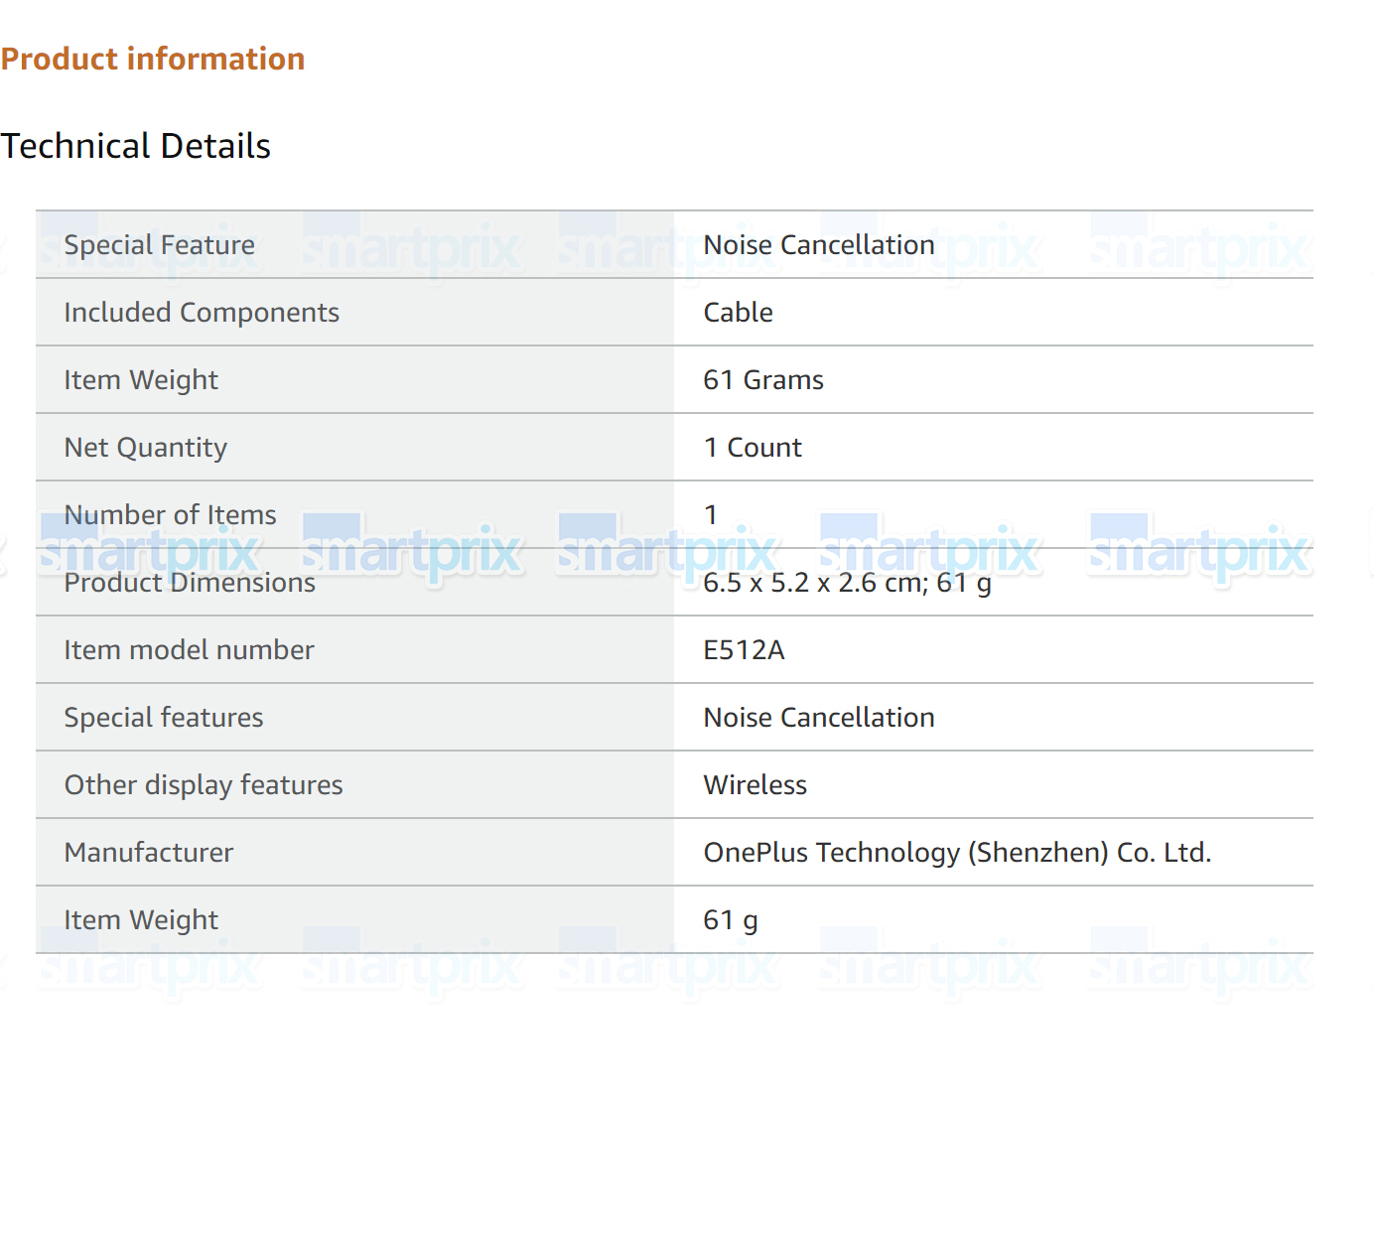Viewport: 1374px width, 1235px height.
Task: Select the 'Number of Items' label
Action: [x=171, y=515]
